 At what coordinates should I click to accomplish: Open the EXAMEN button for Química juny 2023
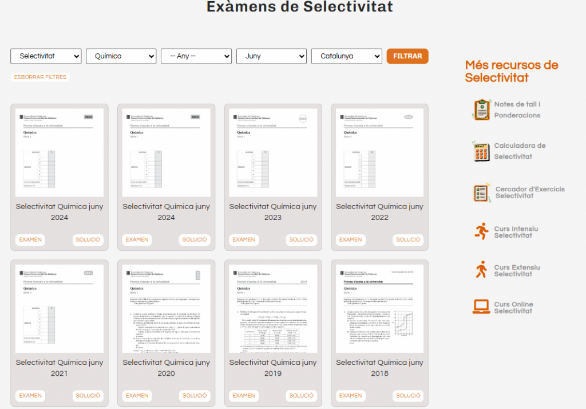click(244, 240)
